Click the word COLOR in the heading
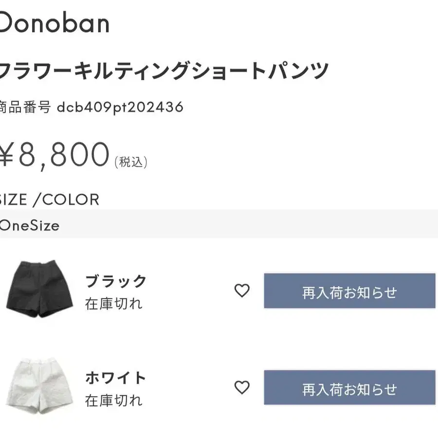Screen dimensions: 438x438 click(71, 200)
